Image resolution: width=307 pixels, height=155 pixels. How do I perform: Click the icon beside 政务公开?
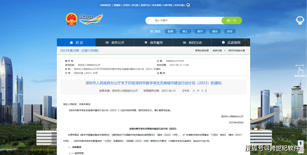click(x=107, y=43)
